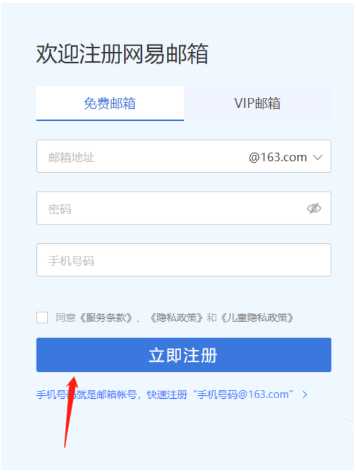The height and width of the screenshot is (473, 356).
Task: Open the 《儿童隐私政策》 link
Action: (257, 318)
